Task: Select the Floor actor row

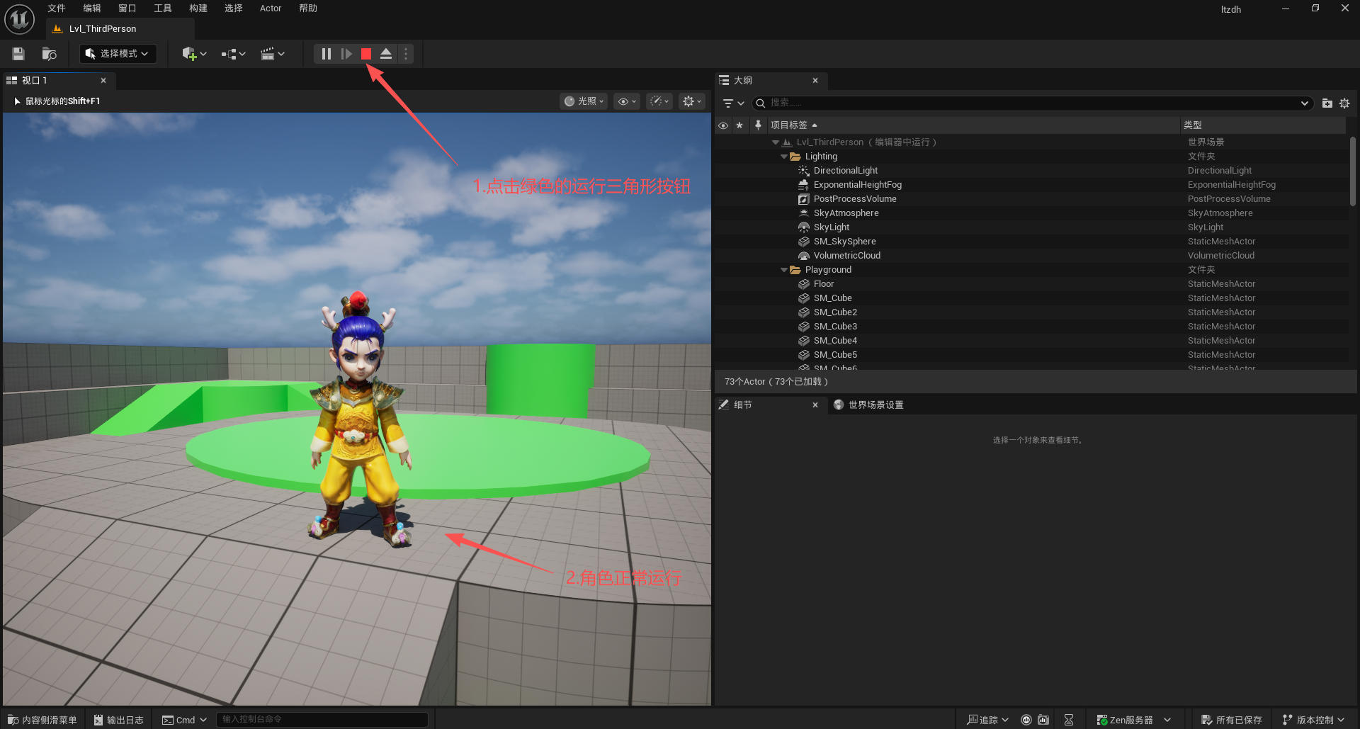Action: 1031,284
